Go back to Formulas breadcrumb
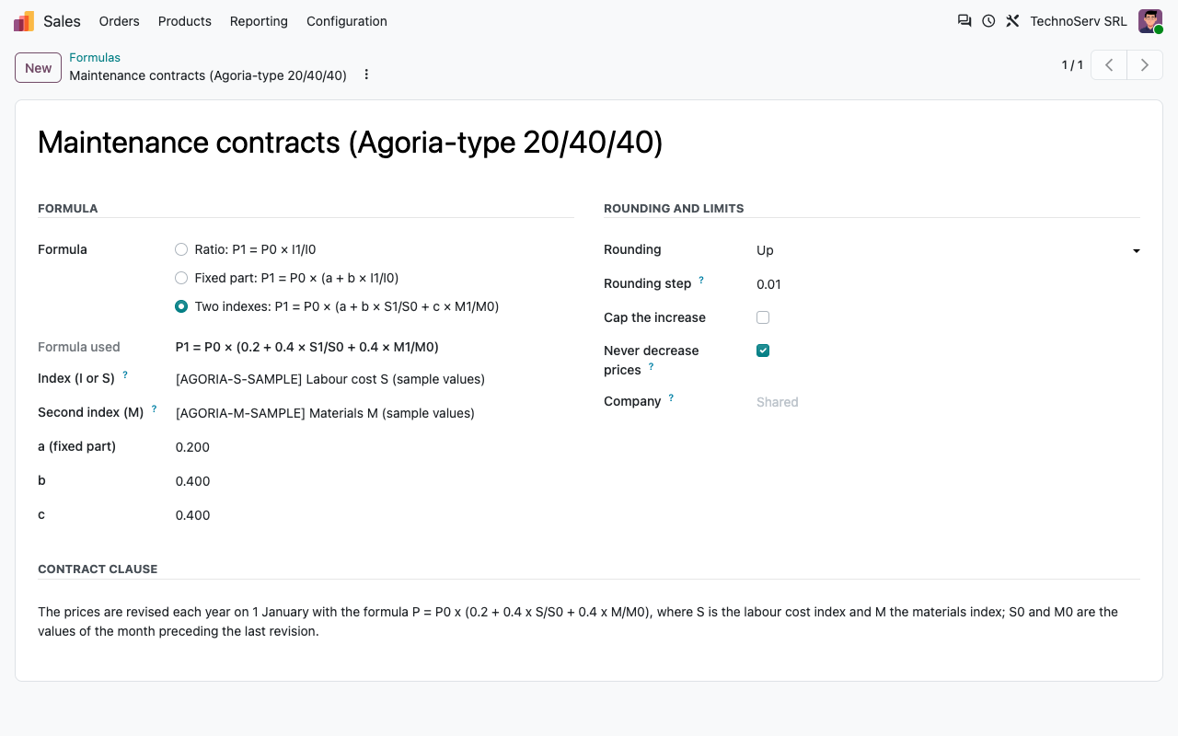This screenshot has height=736, width=1178. (x=95, y=57)
